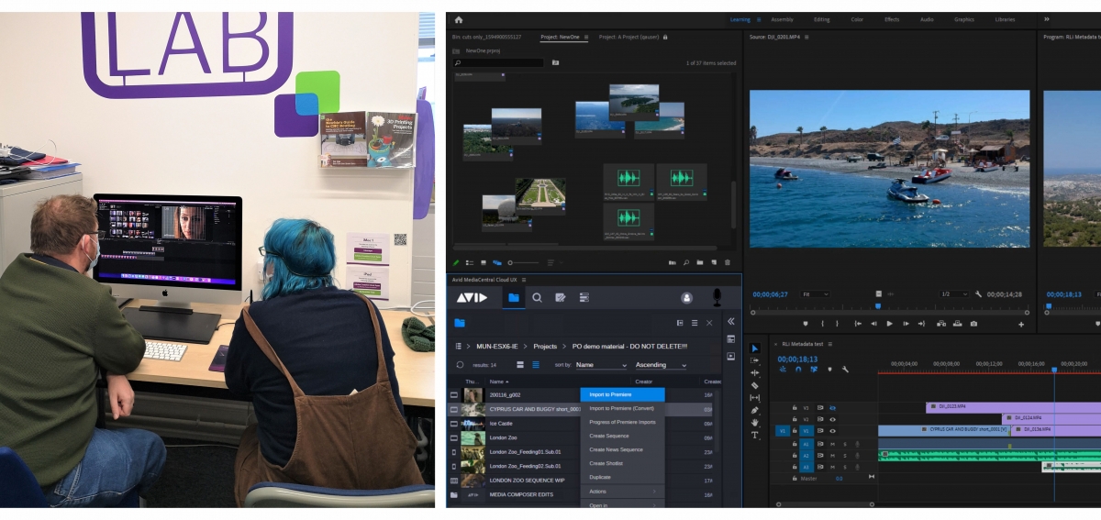
Task: Choose Duplicate in context menu
Action: [x=622, y=477]
